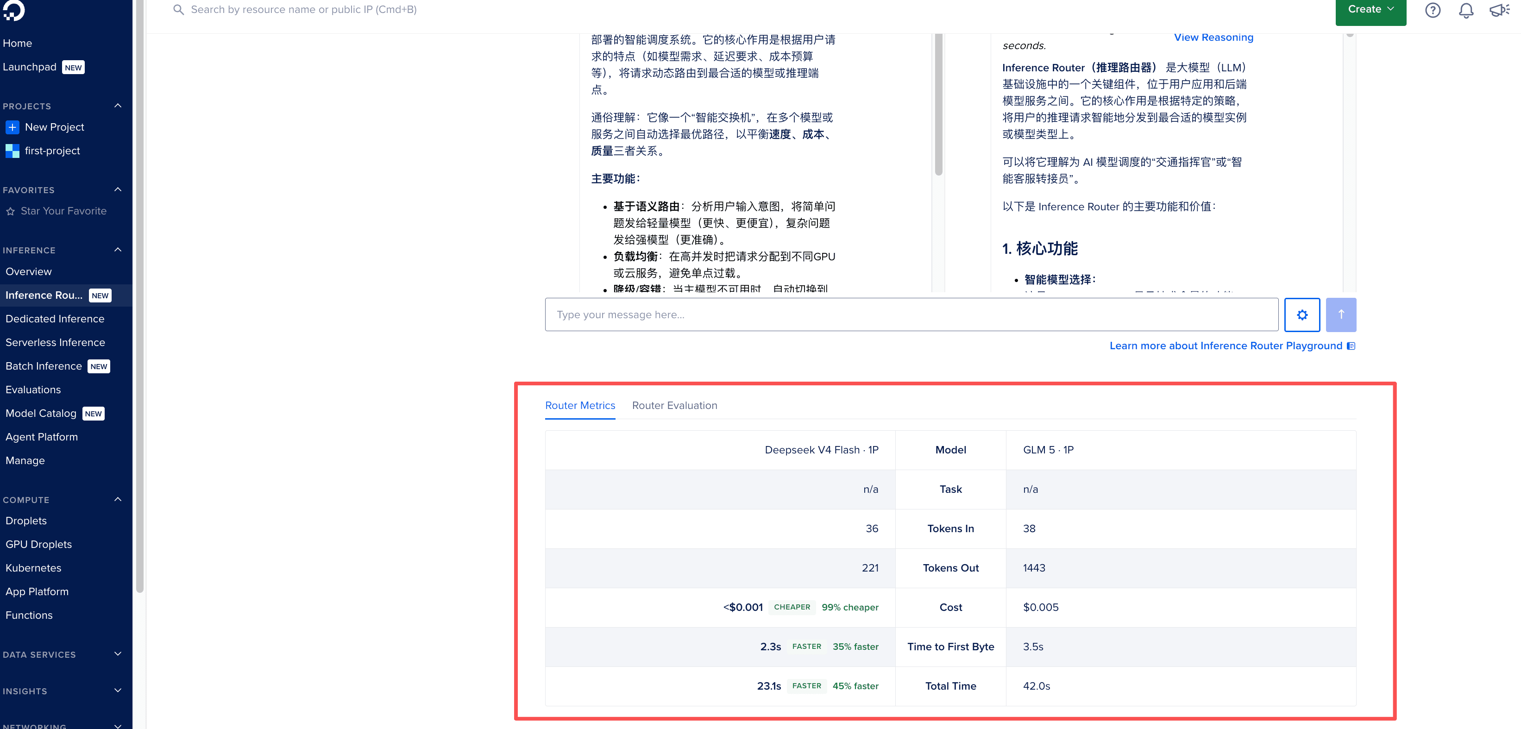This screenshot has height=729, width=1521.
Task: Collapse the COMPUTE section
Action: [x=118, y=499]
